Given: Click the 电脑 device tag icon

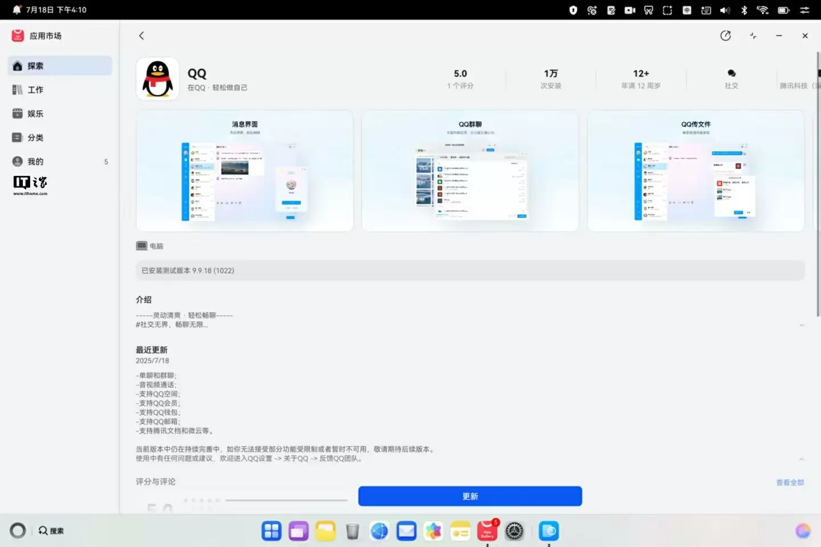Looking at the screenshot, I should tap(141, 246).
